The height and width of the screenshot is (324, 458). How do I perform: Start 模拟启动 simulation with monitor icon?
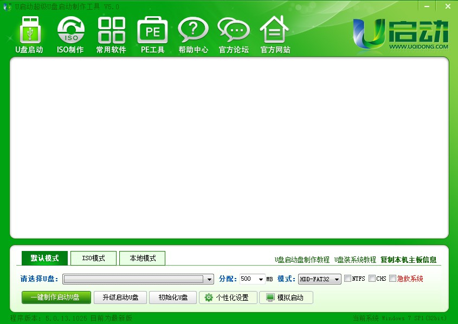(x=286, y=297)
